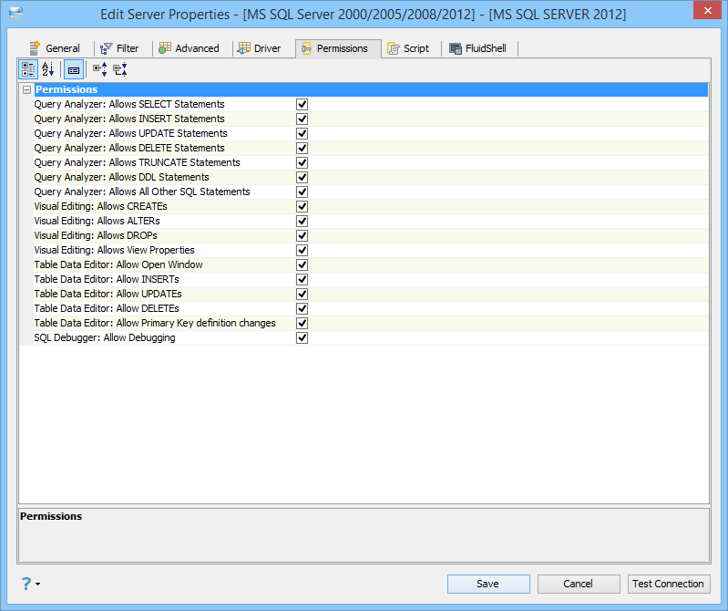Screen dimensions: 728x611
Task: Disable Allows DDL Statements checkbox
Action: click(x=302, y=177)
